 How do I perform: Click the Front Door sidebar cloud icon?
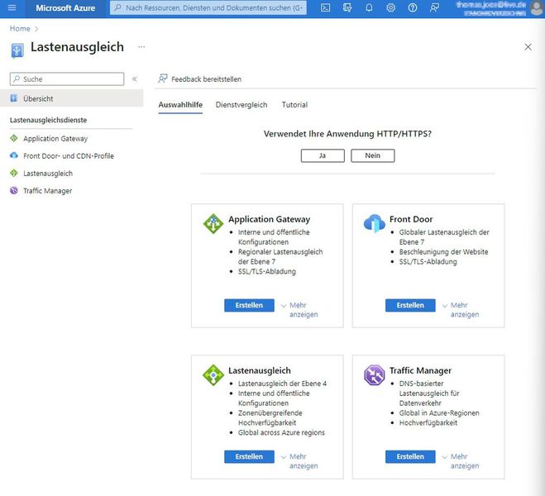(x=14, y=155)
